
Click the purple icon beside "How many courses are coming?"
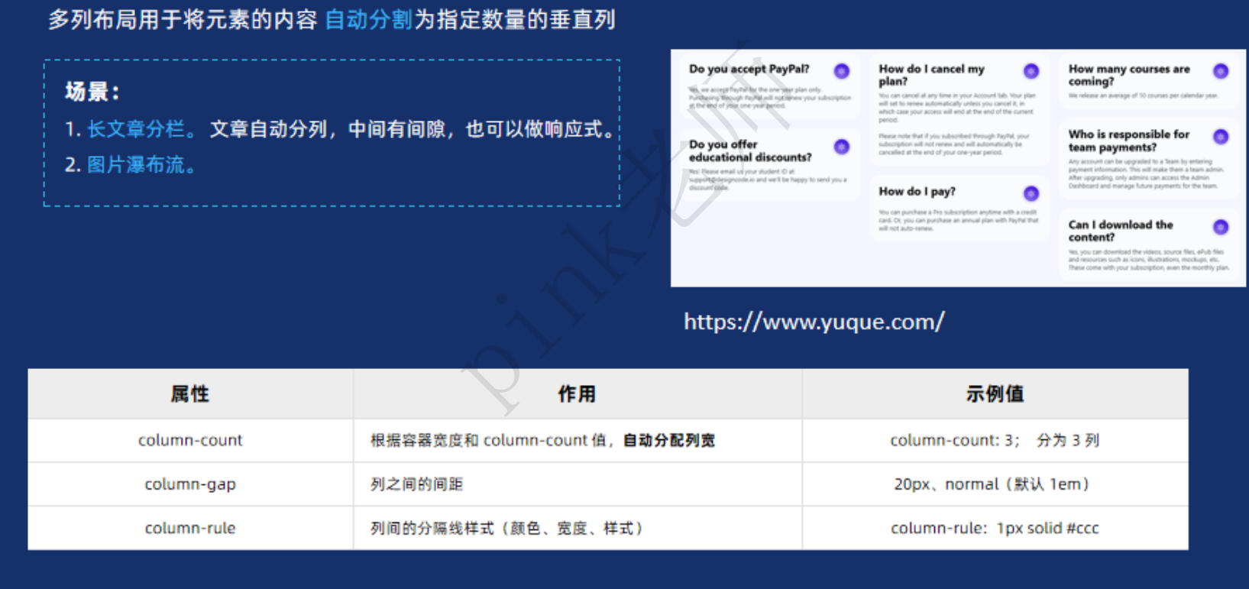(x=1221, y=71)
